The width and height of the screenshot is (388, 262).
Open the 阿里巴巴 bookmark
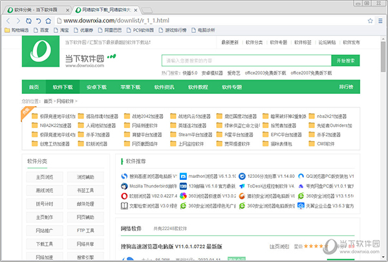pyautogui.click(x=110, y=30)
